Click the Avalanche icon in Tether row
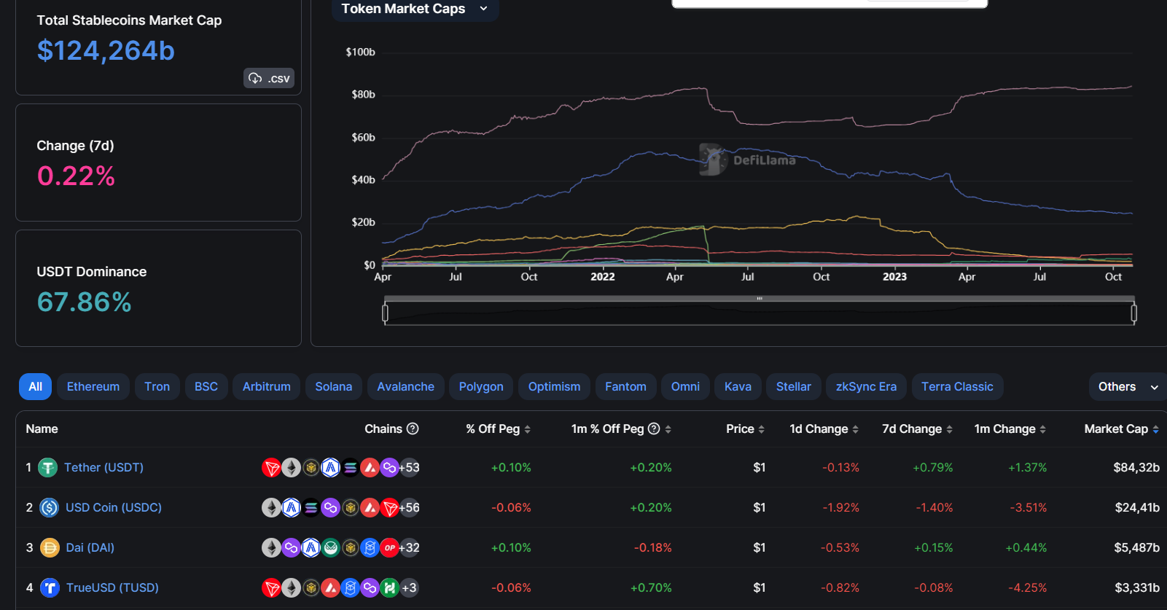Image resolution: width=1167 pixels, height=610 pixels. 370,468
